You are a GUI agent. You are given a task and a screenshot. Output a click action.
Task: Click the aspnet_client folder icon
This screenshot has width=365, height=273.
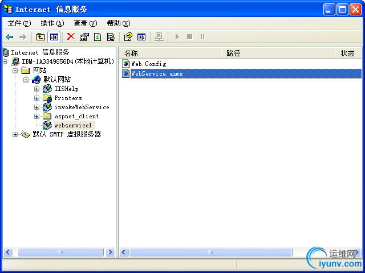[47, 116]
